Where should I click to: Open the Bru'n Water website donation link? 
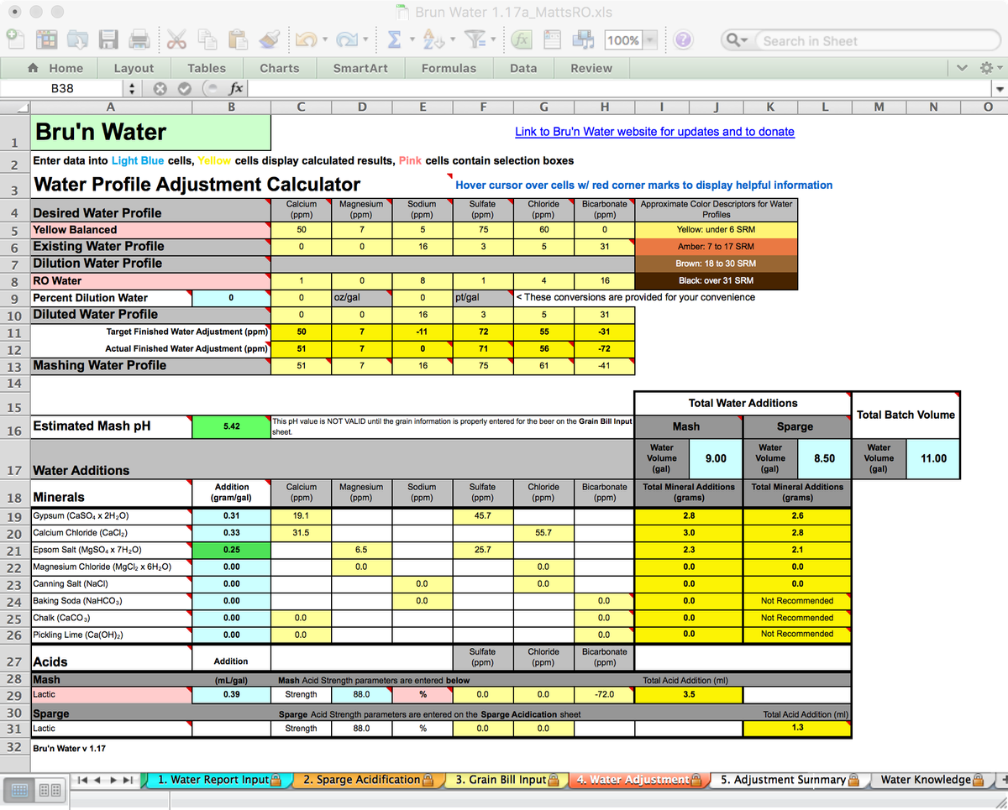tap(654, 132)
